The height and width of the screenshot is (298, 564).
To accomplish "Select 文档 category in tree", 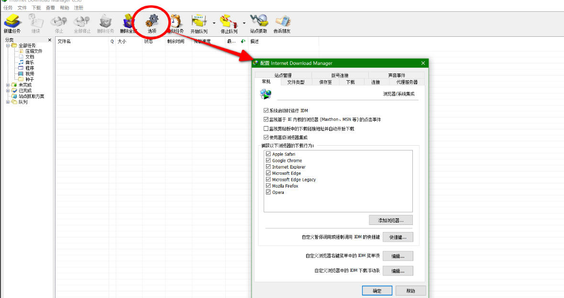I will tap(30, 57).
